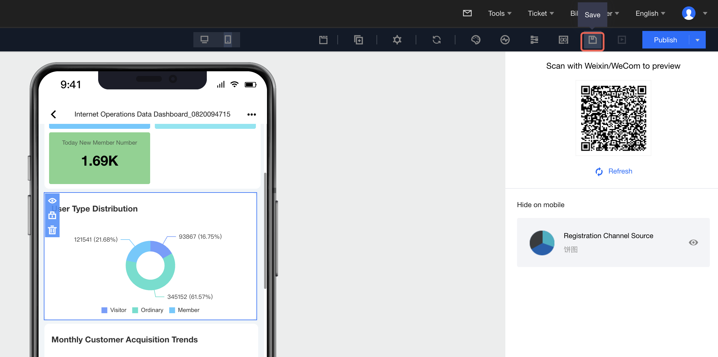Click the gear settings icon
Screen dimensions: 718x357
click(397, 40)
